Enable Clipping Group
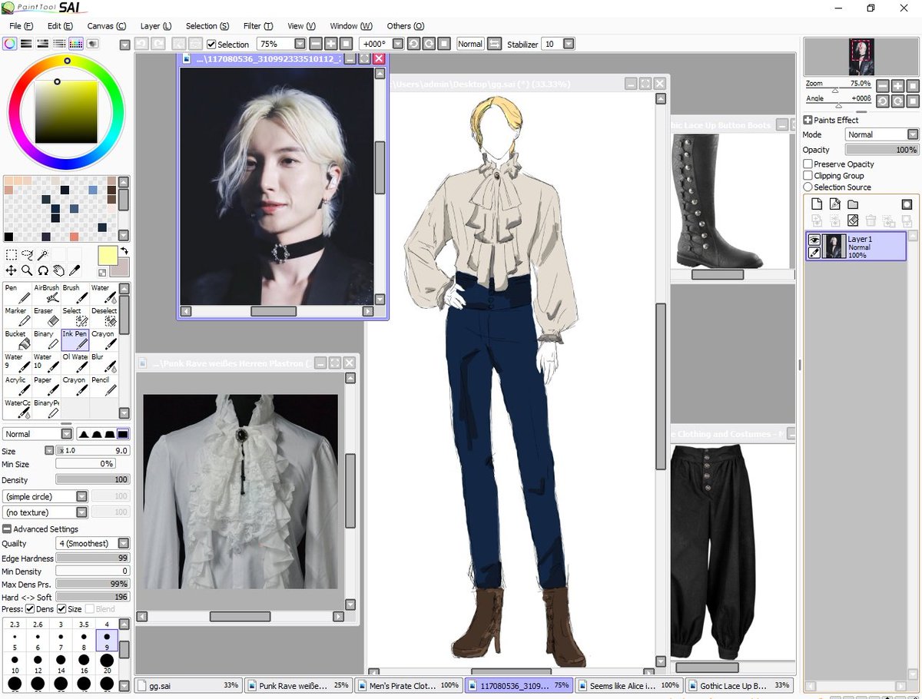This screenshot has height=699, width=922. (x=808, y=176)
